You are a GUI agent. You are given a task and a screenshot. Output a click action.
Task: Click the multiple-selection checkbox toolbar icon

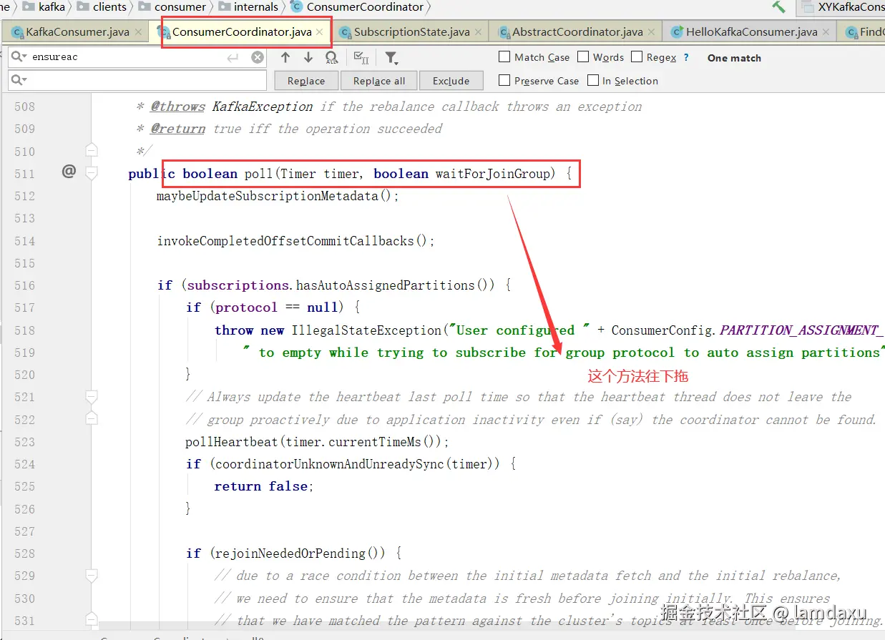(362, 58)
